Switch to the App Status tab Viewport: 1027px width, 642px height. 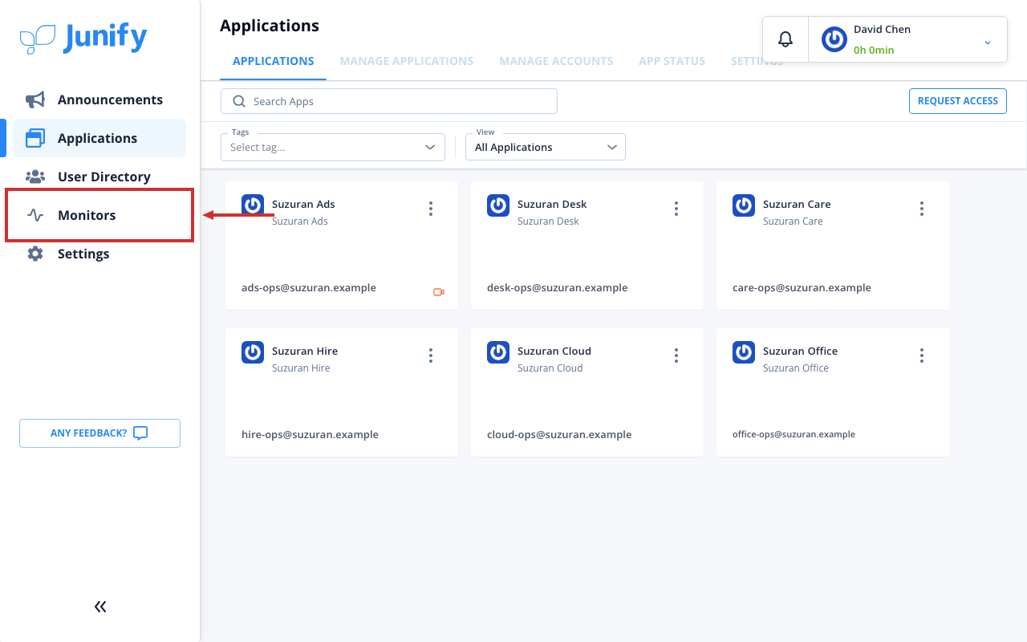[x=672, y=61]
